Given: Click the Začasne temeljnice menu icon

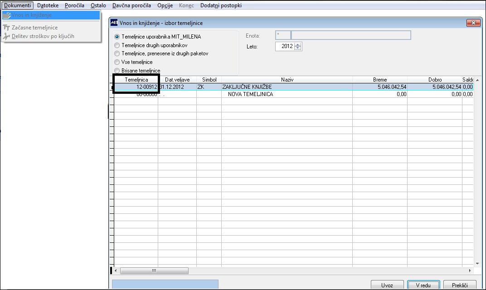Looking at the screenshot, I should point(6,28).
